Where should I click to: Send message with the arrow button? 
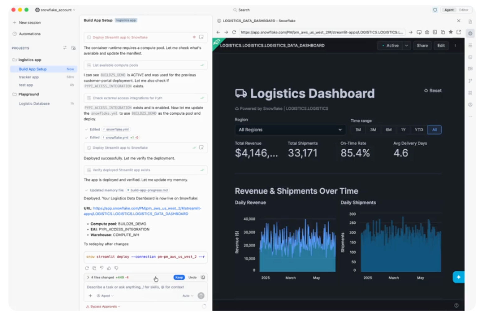tap(201, 296)
